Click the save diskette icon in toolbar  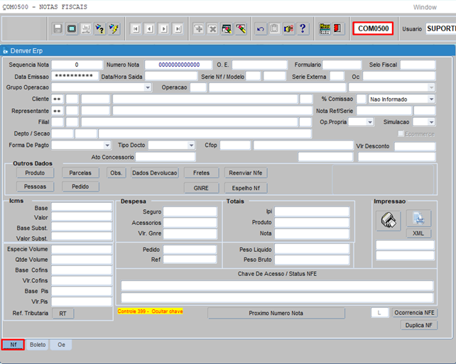point(58,29)
